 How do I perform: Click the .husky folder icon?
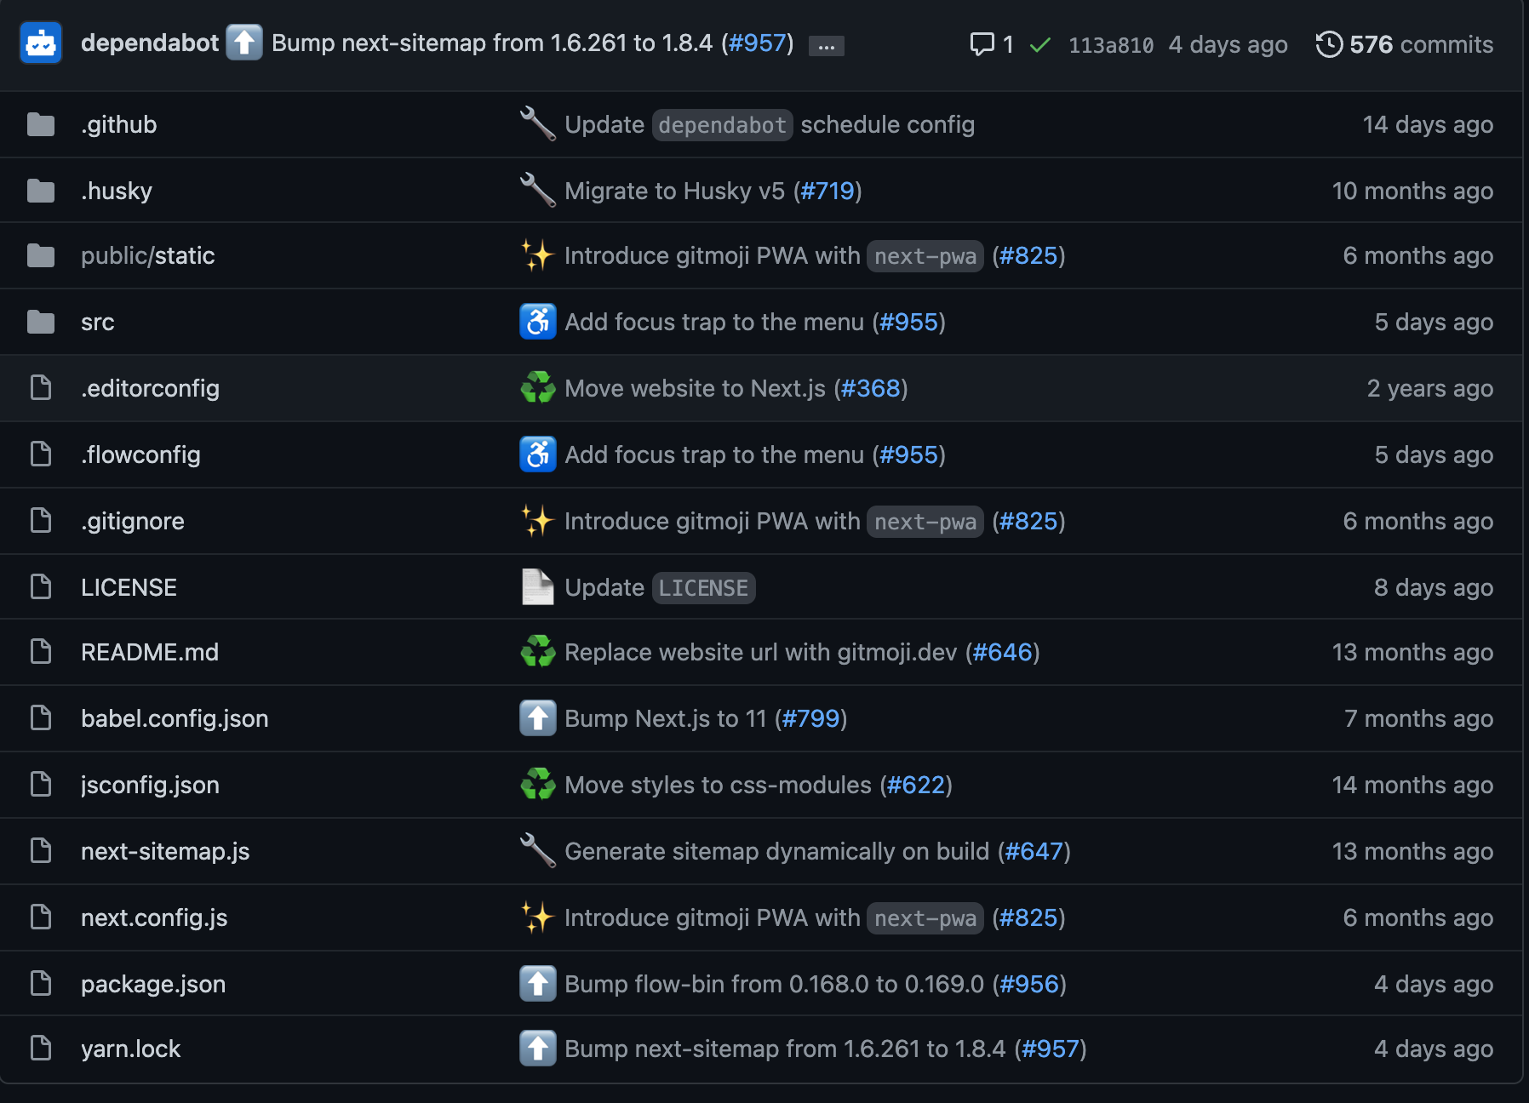coord(41,191)
